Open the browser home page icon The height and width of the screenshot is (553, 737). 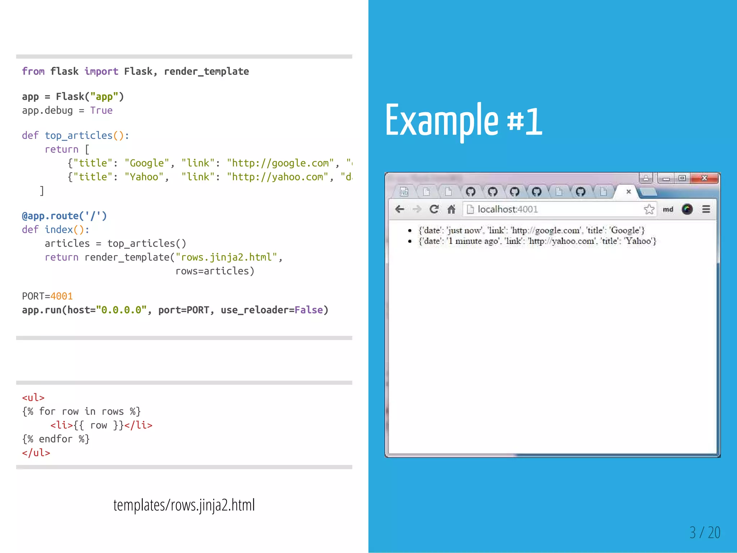[451, 209]
